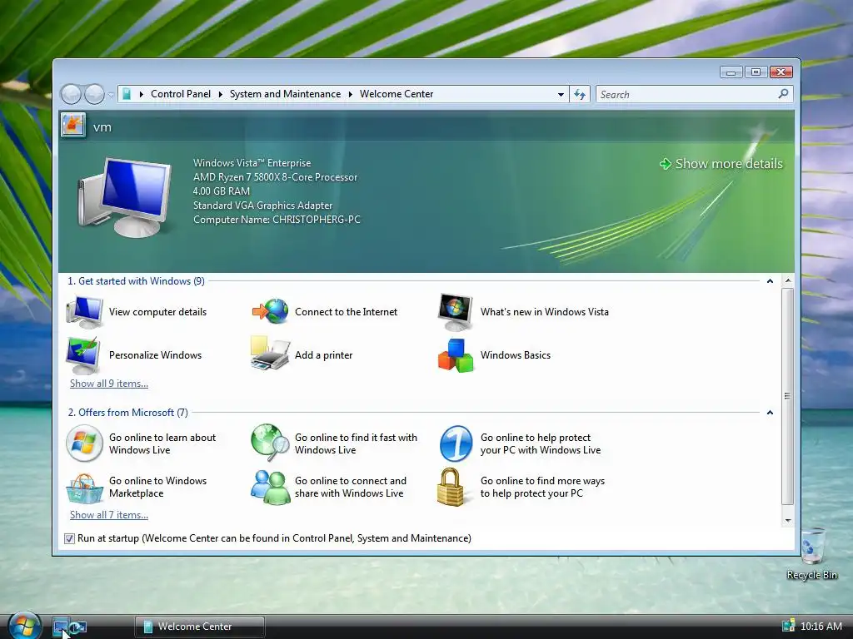Click the Get started with Windows heading

click(136, 281)
